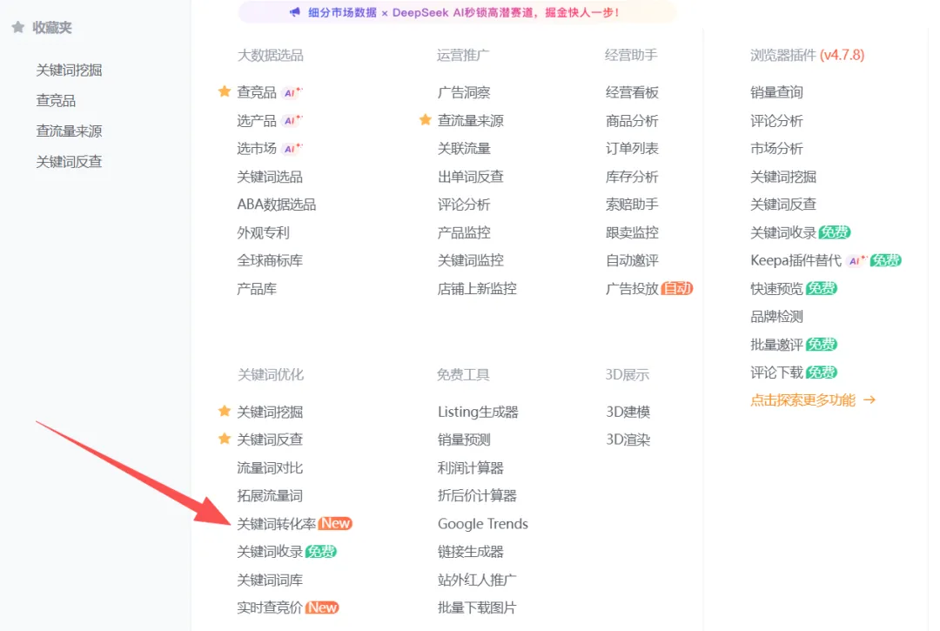Open 出单词反查

[471, 177]
